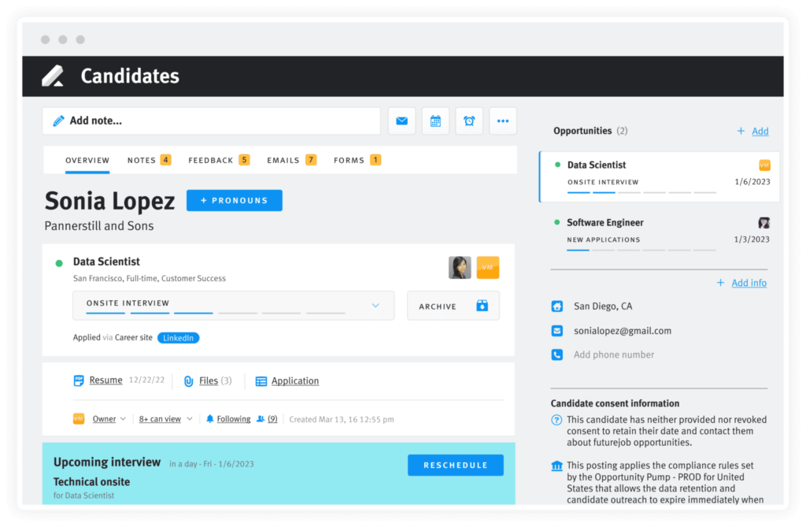This screenshot has width=806, height=527.
Task: Click the plus icon beside Add info
Action: tap(721, 283)
